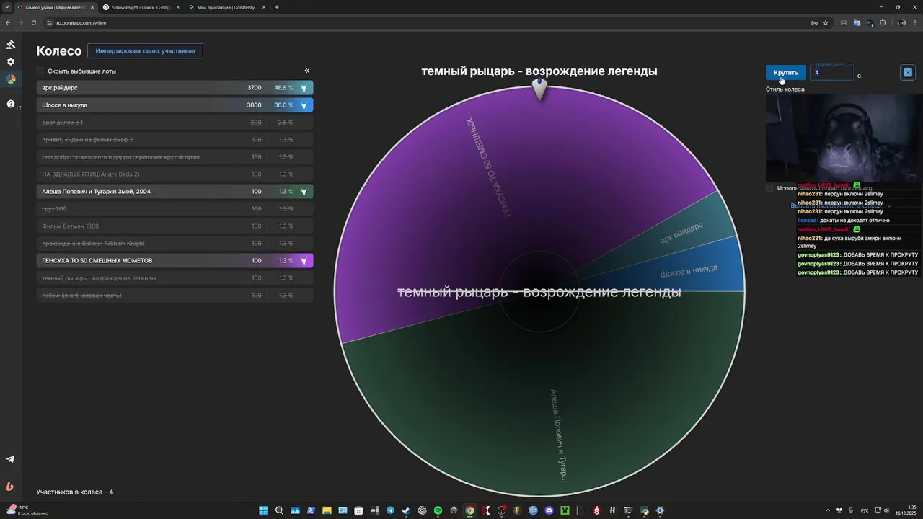923x519 pixels.
Task: Select прохождение Batman Arkham Knight row
Action: pyautogui.click(x=175, y=244)
